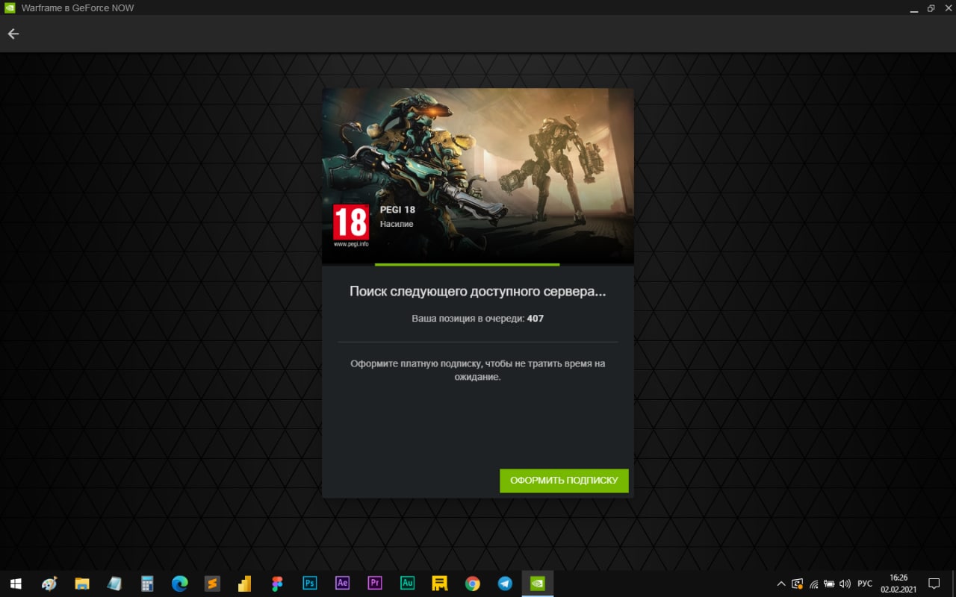Switch the РУС input language indicator

coord(865,584)
